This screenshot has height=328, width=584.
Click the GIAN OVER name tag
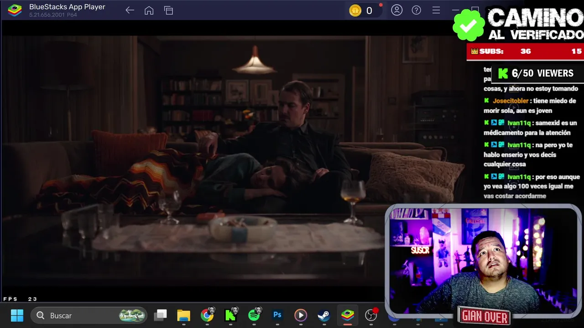(x=485, y=316)
